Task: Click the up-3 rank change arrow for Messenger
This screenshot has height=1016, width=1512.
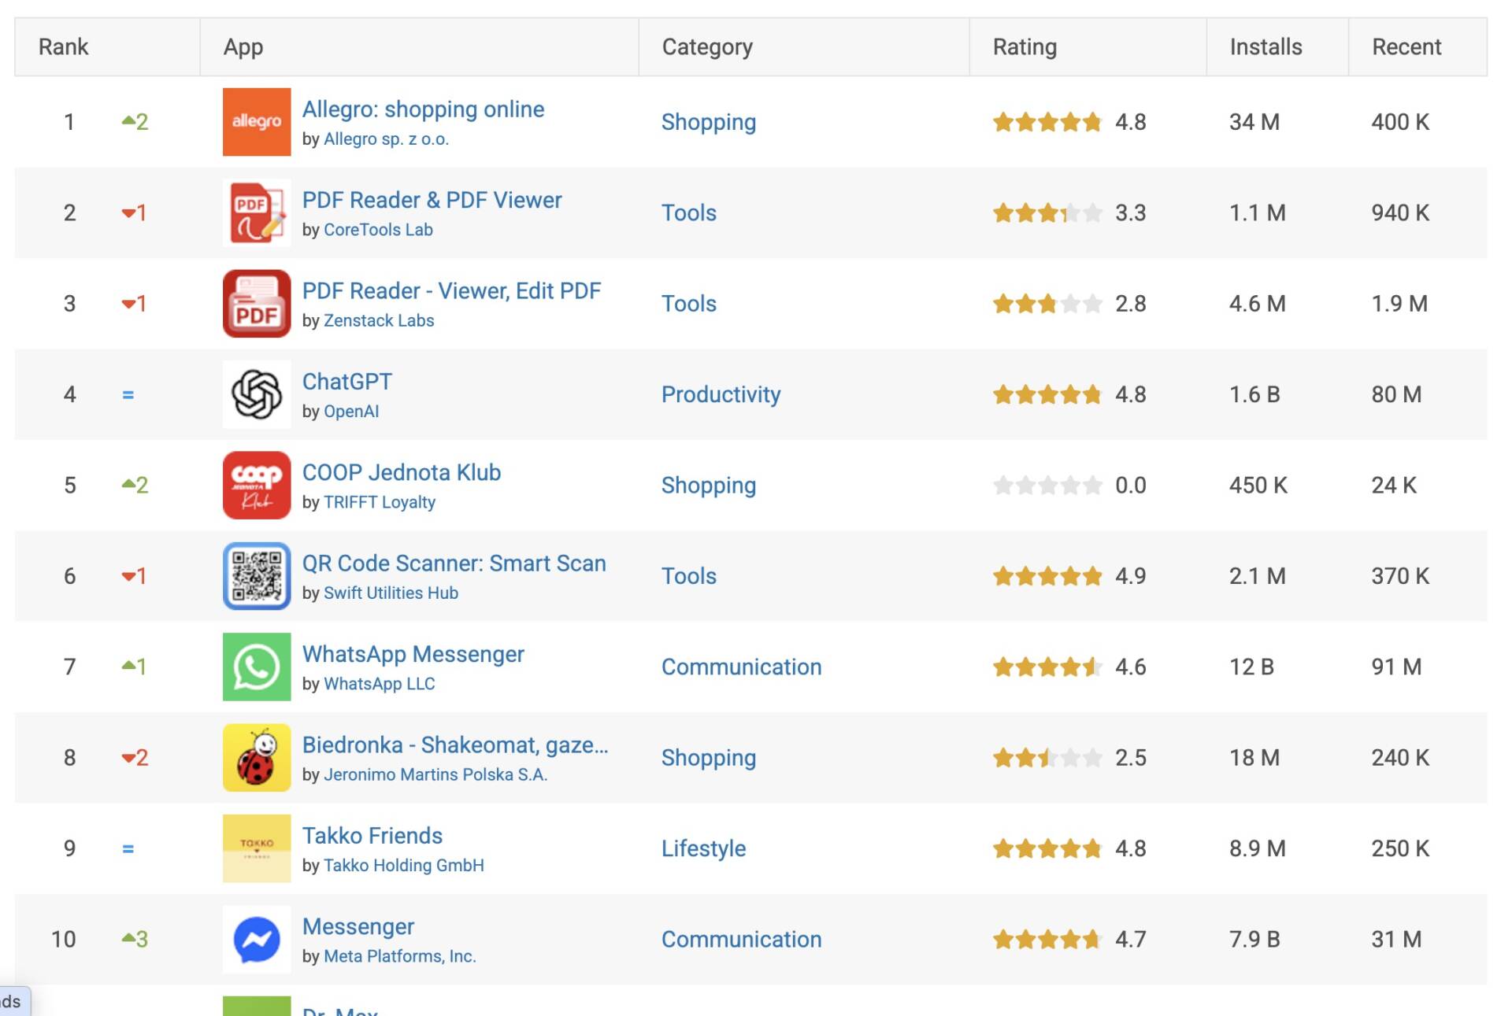Action: 135,940
